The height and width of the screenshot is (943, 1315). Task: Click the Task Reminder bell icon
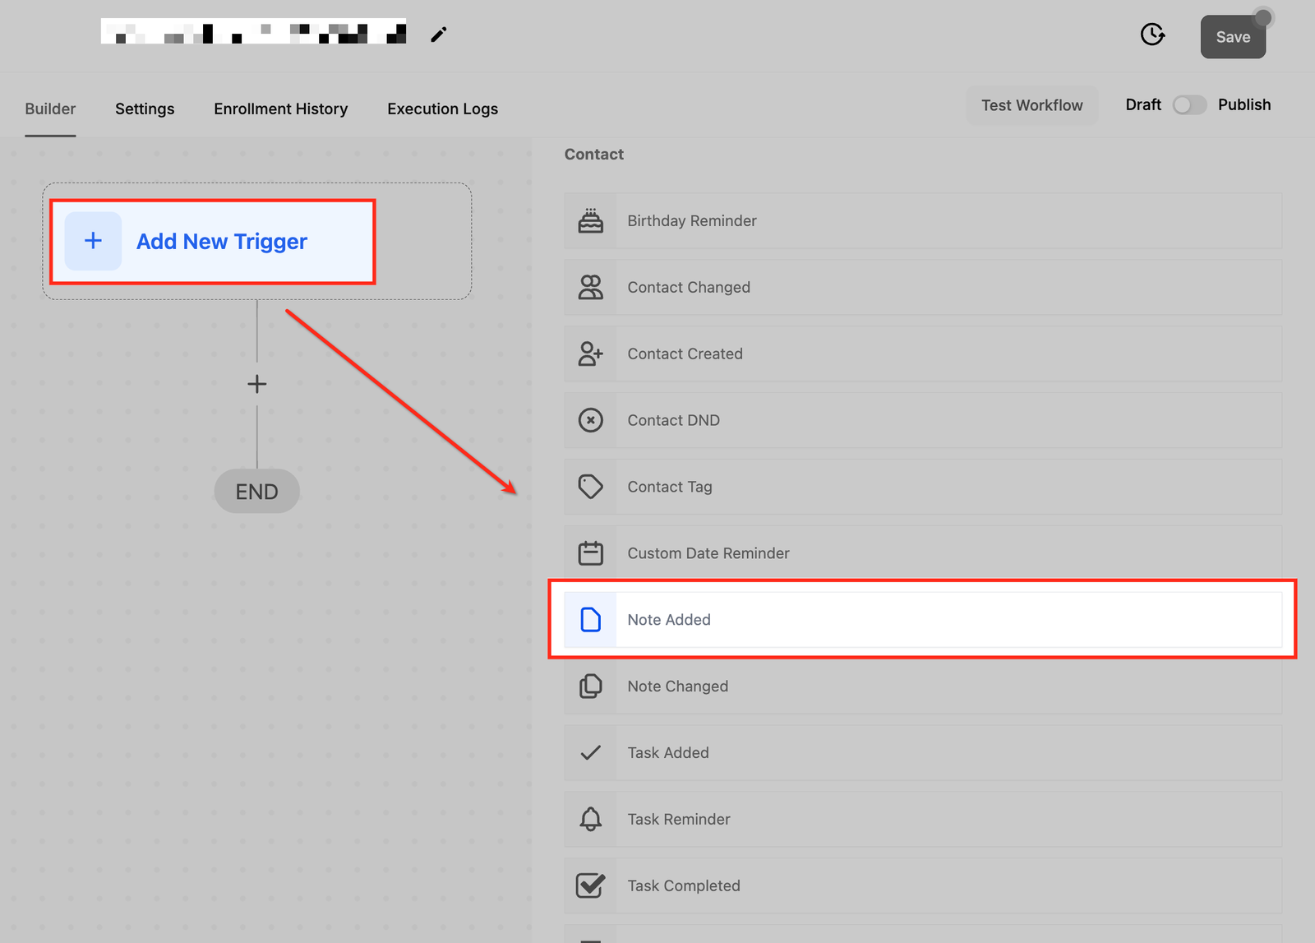tap(590, 819)
